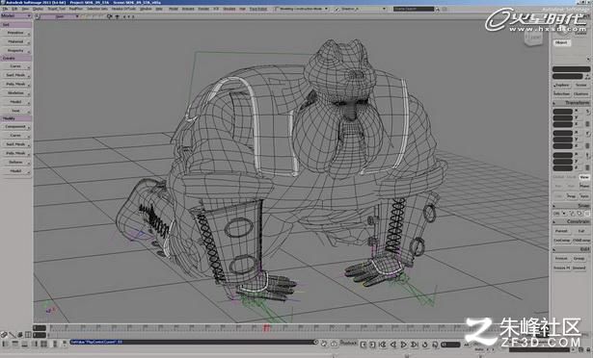Click the rotation Y value field
593x358 pixels.
point(563,140)
